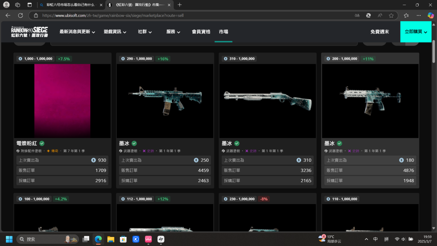This screenshot has width=437, height=246.
Task: Expand the 遊戲資訊 dropdown menu
Action: pos(115,32)
